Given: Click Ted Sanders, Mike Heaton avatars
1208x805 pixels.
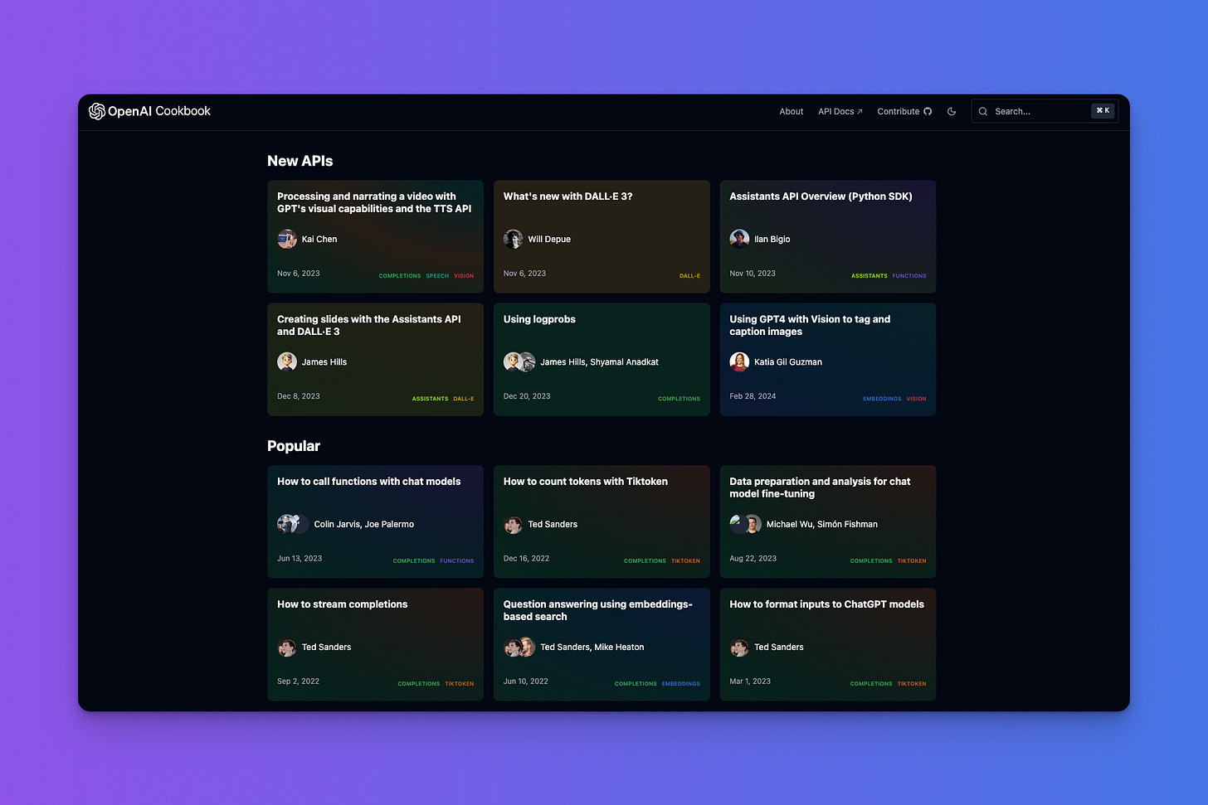Looking at the screenshot, I should pos(519,647).
